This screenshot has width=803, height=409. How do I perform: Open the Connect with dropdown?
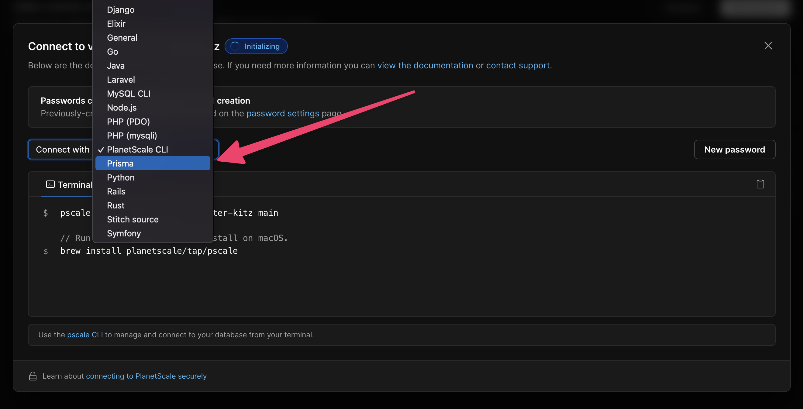62,150
